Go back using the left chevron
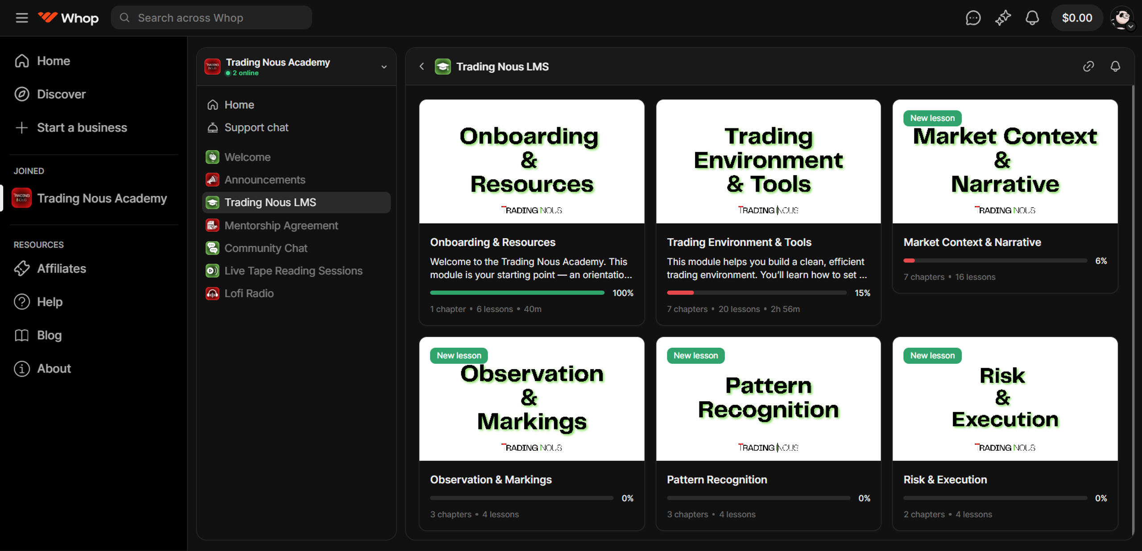The height and width of the screenshot is (551, 1142). [x=422, y=66]
